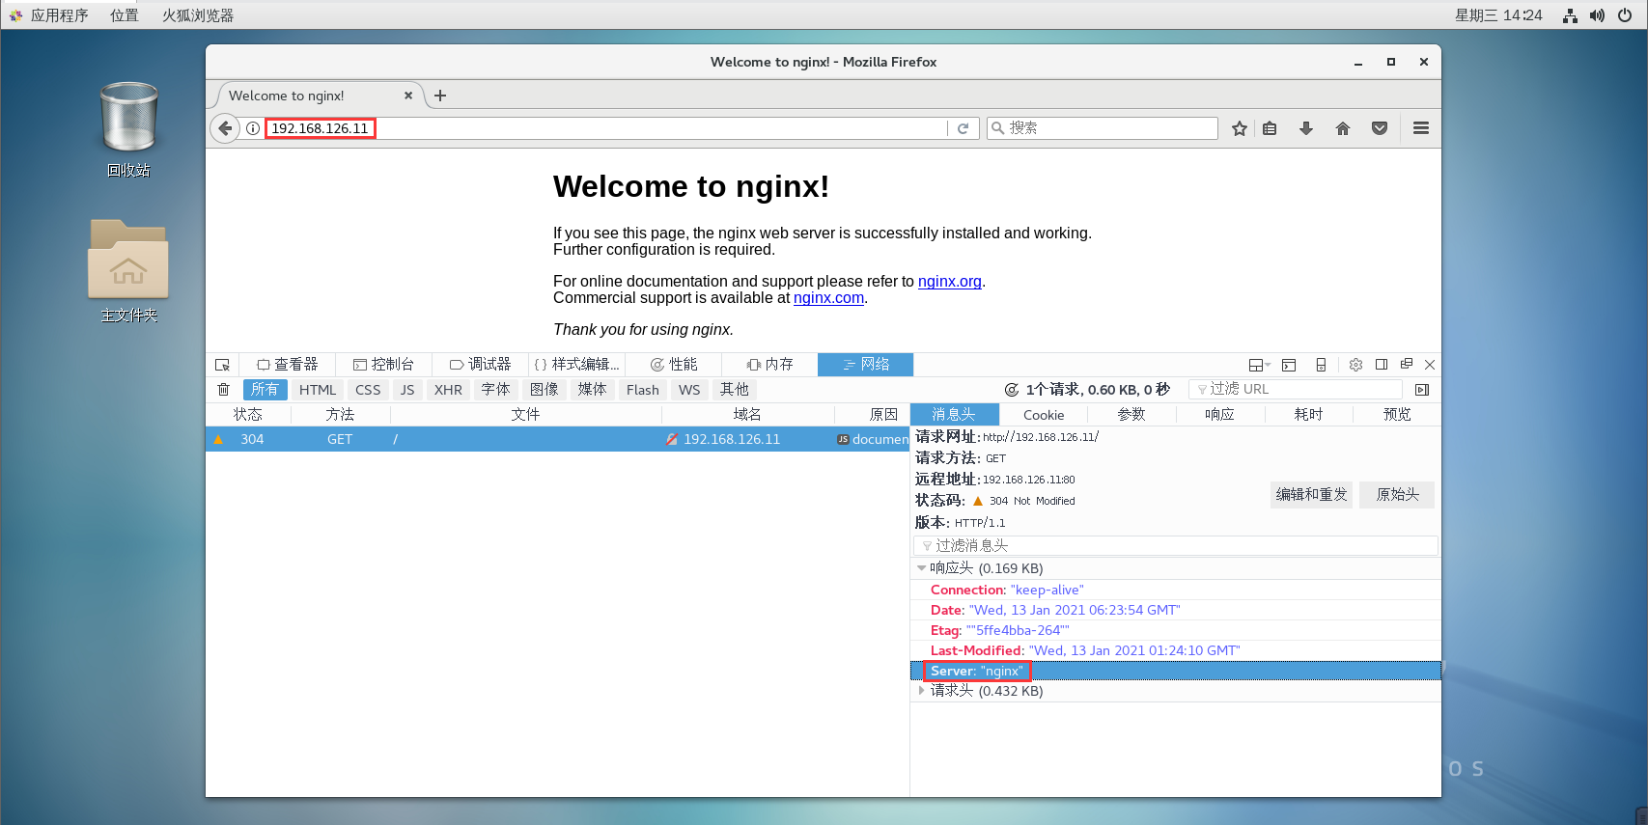Image resolution: width=1648 pixels, height=825 pixels.
Task: Click the 过滤 URL filter field
Action: (1296, 389)
